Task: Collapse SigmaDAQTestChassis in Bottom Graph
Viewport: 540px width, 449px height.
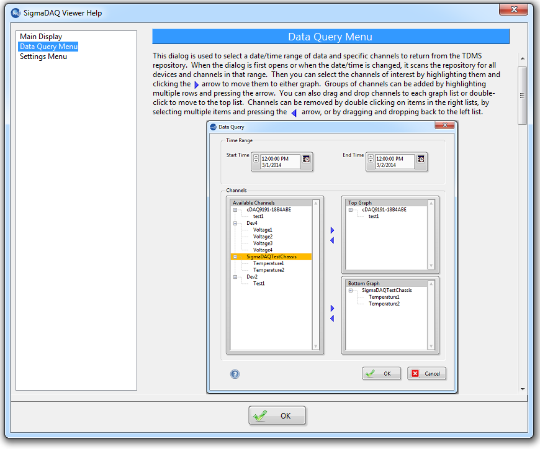Action: pyautogui.click(x=350, y=291)
